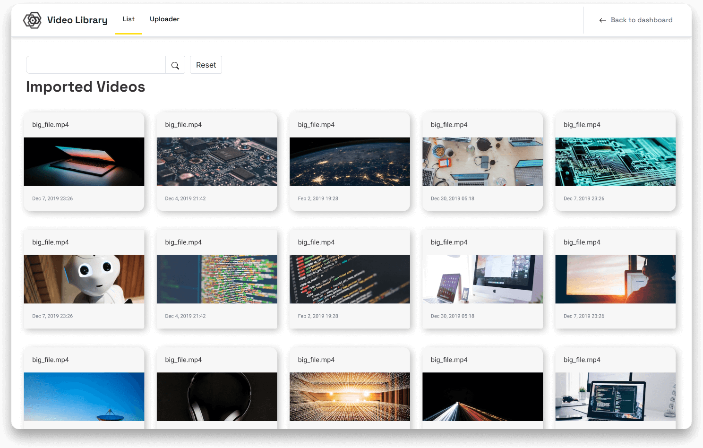Switch to the Uploader tab

[x=164, y=19]
